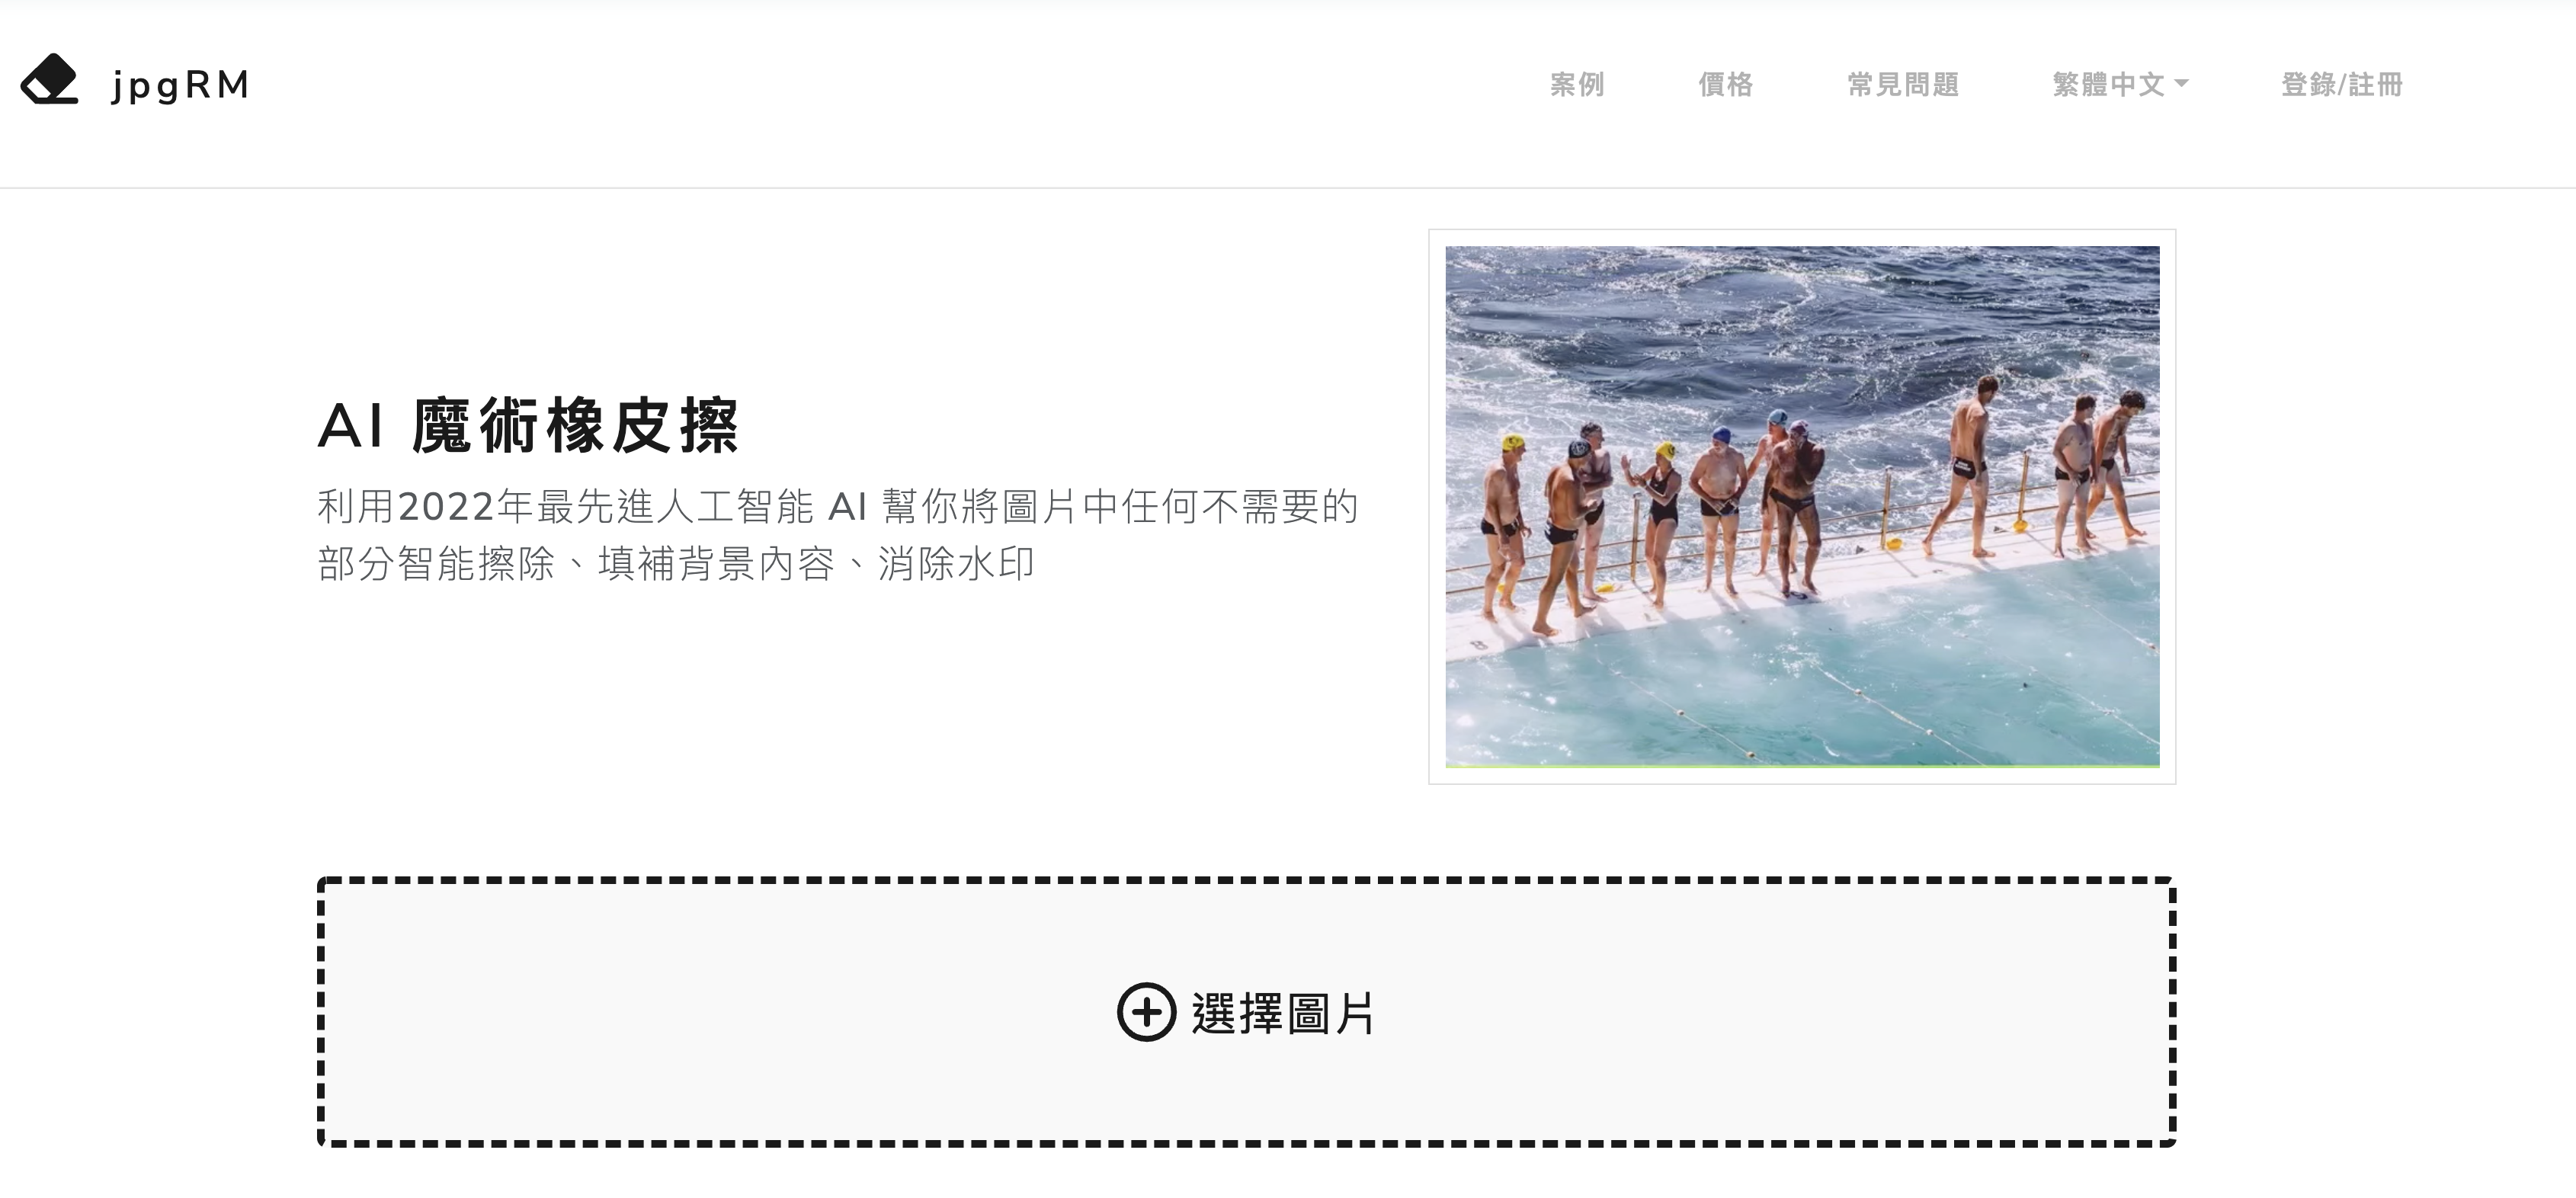The width and height of the screenshot is (2576, 1198).
Task: Click the description text mentioning 消除水印
Action: point(676,563)
